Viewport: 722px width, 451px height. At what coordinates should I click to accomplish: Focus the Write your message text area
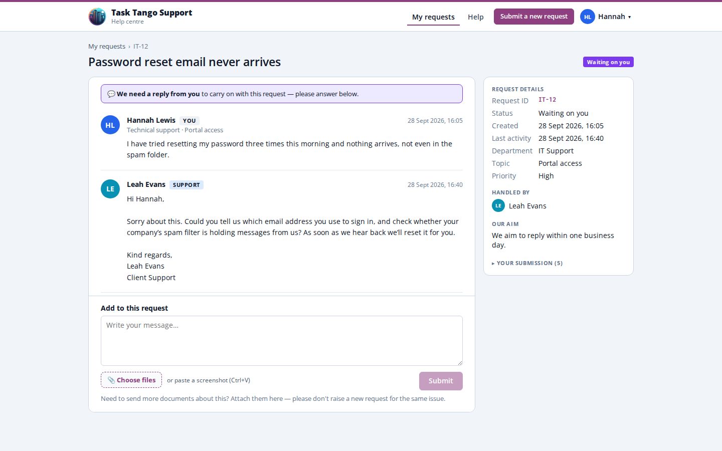(x=282, y=341)
